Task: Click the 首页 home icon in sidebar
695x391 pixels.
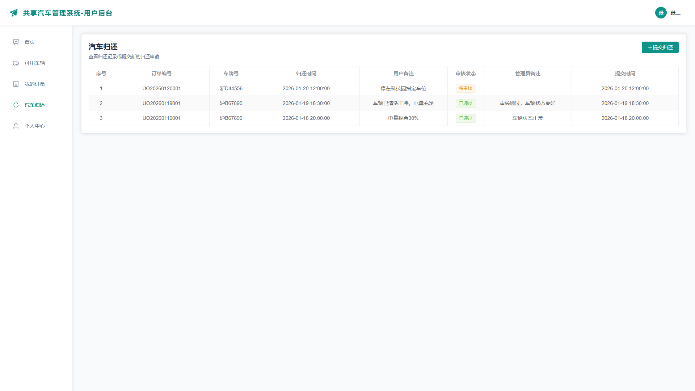Action: (x=16, y=42)
